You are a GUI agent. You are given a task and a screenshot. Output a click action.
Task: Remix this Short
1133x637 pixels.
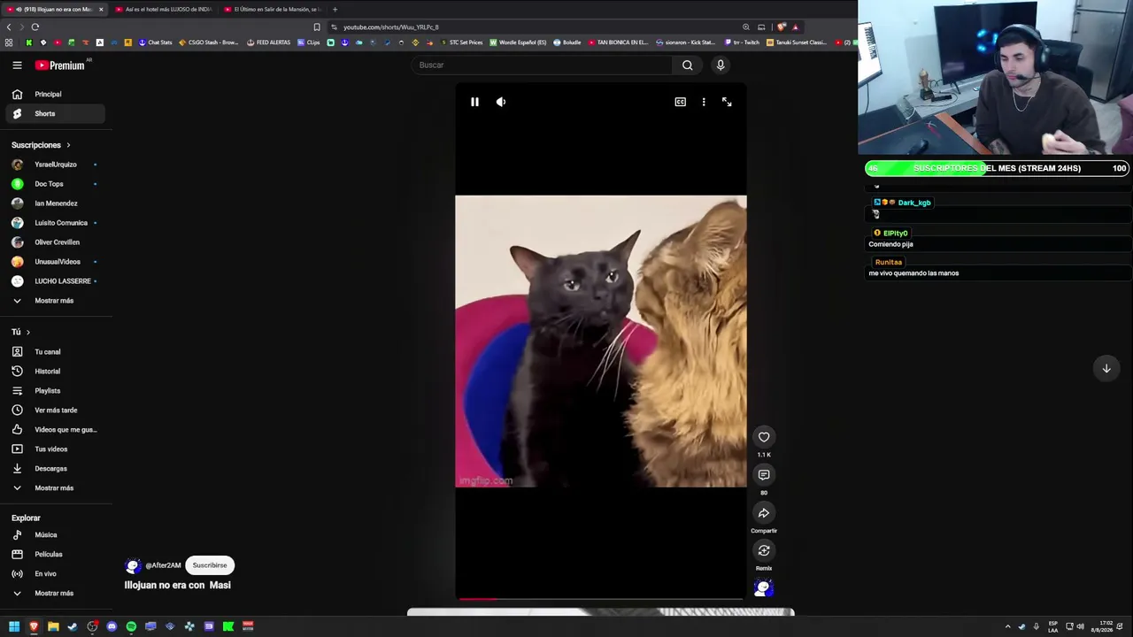[764, 550]
